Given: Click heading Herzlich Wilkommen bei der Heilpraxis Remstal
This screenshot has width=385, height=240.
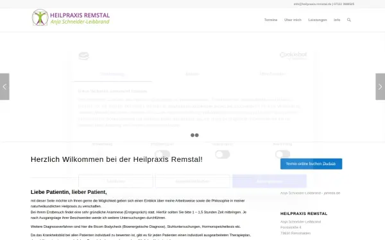Looking at the screenshot, I should click(117, 159).
